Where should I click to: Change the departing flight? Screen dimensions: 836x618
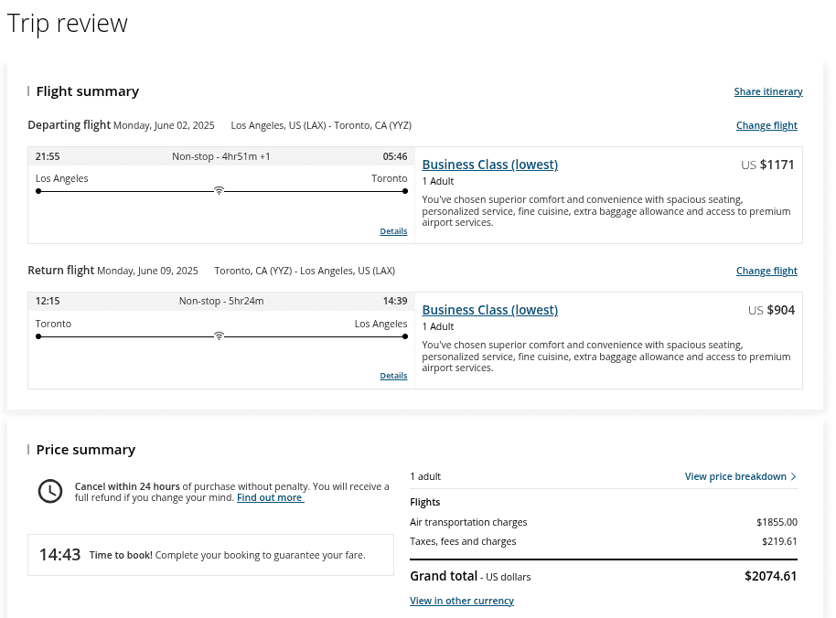(766, 125)
